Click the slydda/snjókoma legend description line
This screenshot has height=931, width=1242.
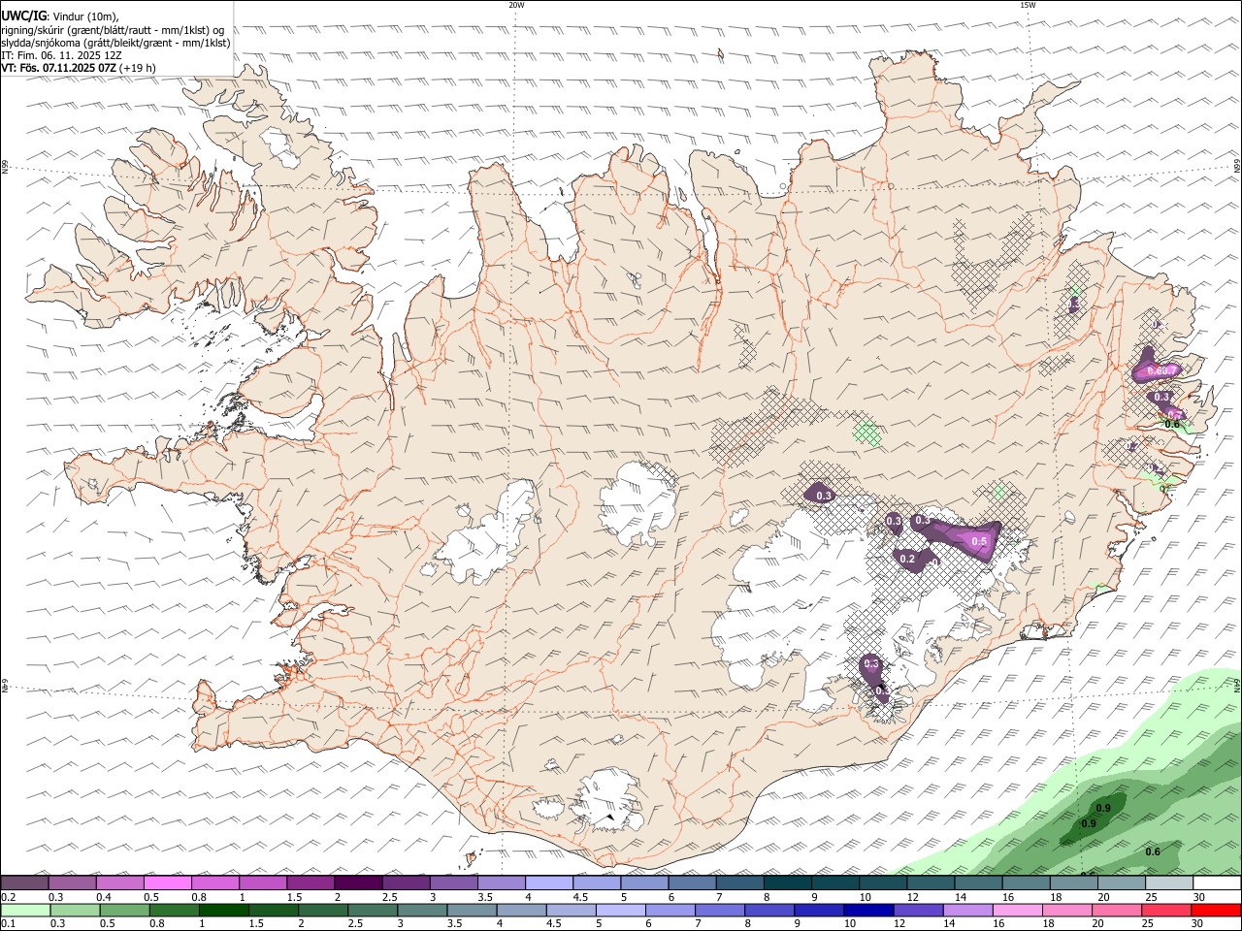[x=115, y=43]
